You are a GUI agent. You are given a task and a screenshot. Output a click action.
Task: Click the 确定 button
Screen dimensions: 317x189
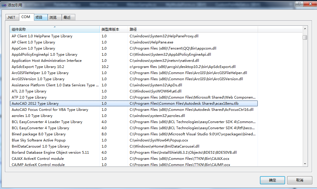tap(272, 180)
